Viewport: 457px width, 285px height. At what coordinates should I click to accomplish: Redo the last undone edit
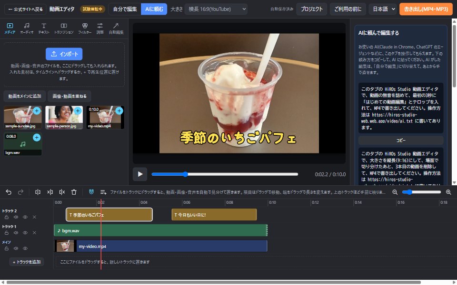[x=20, y=192]
